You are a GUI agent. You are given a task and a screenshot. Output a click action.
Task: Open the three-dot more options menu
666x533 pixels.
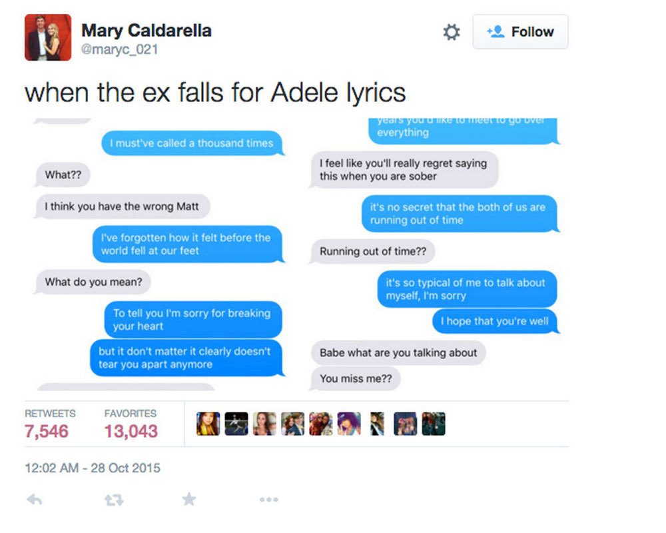tap(268, 499)
